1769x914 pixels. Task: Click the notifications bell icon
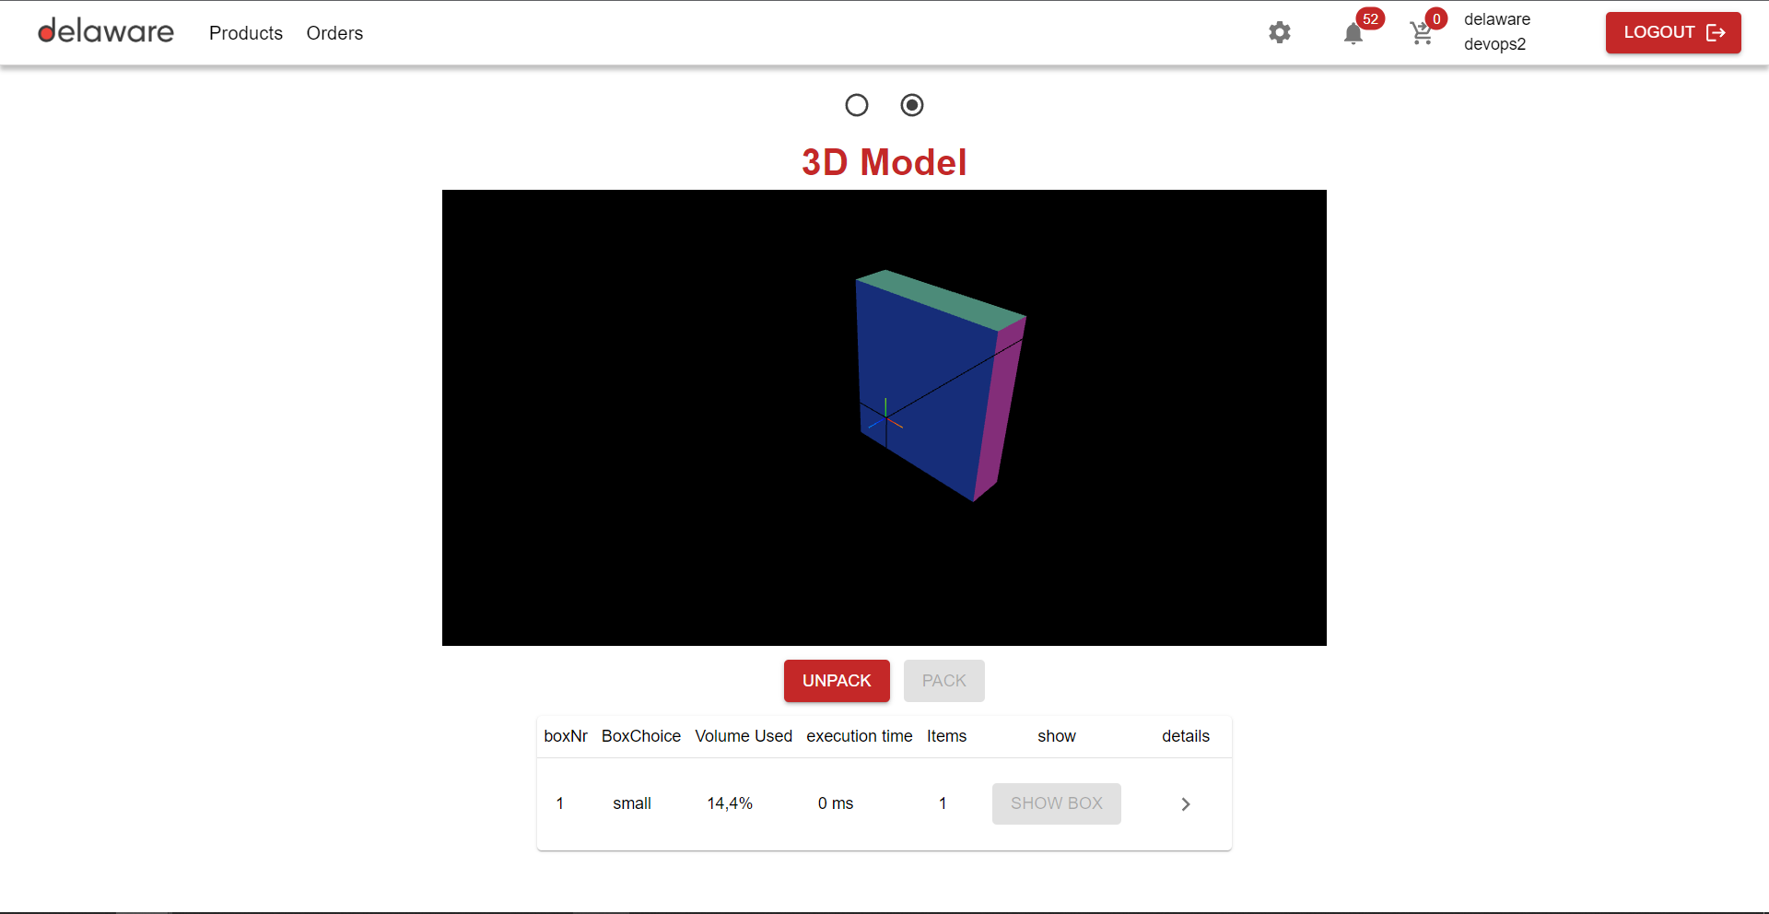pos(1353,34)
